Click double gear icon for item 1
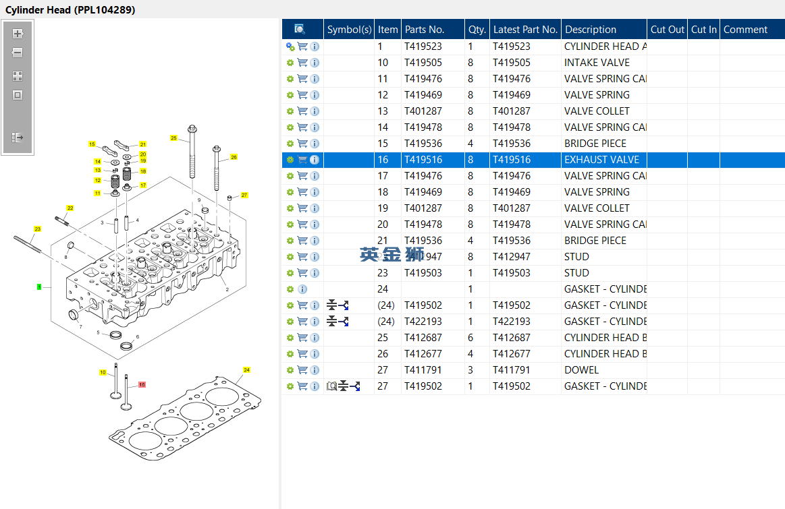Viewport: 785px width, 509px height. click(290, 47)
